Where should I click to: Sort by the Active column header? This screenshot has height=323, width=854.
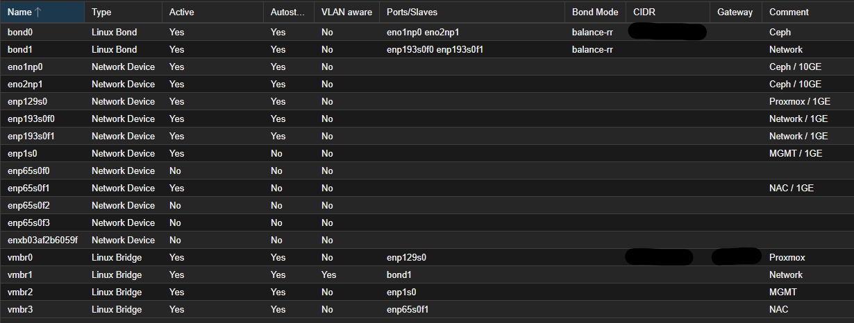click(181, 12)
